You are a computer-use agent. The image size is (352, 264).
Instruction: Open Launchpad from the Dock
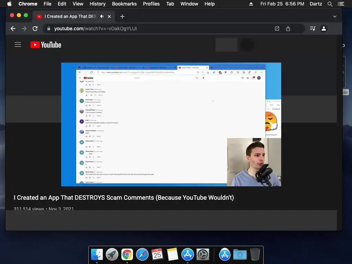[x=112, y=254]
